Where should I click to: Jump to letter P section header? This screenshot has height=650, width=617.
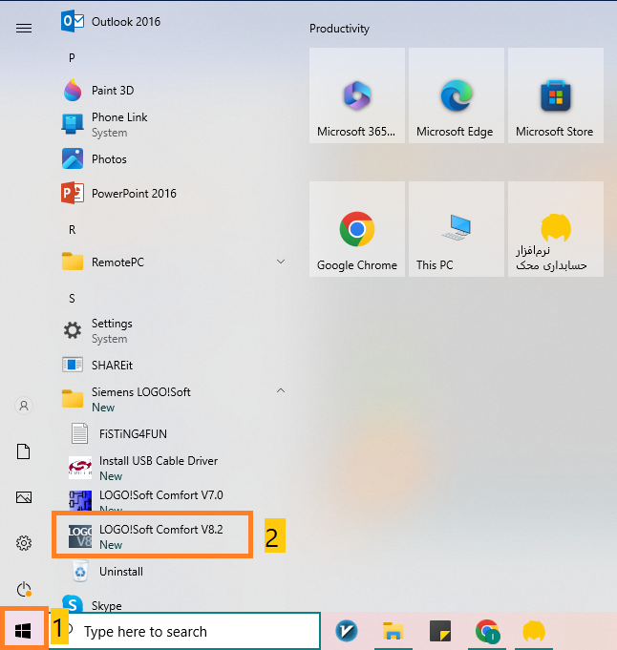[x=72, y=57]
